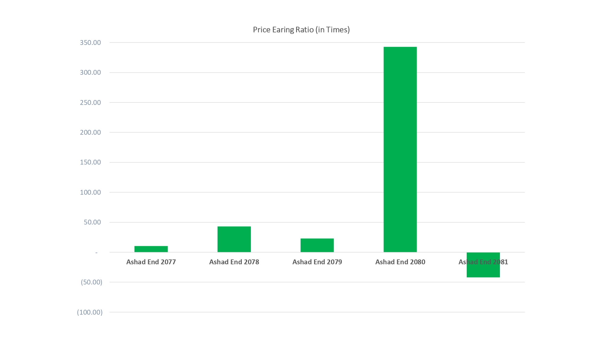Click the 'Ashad End 2077' axis label
This screenshot has width=603, height=339.
151,262
